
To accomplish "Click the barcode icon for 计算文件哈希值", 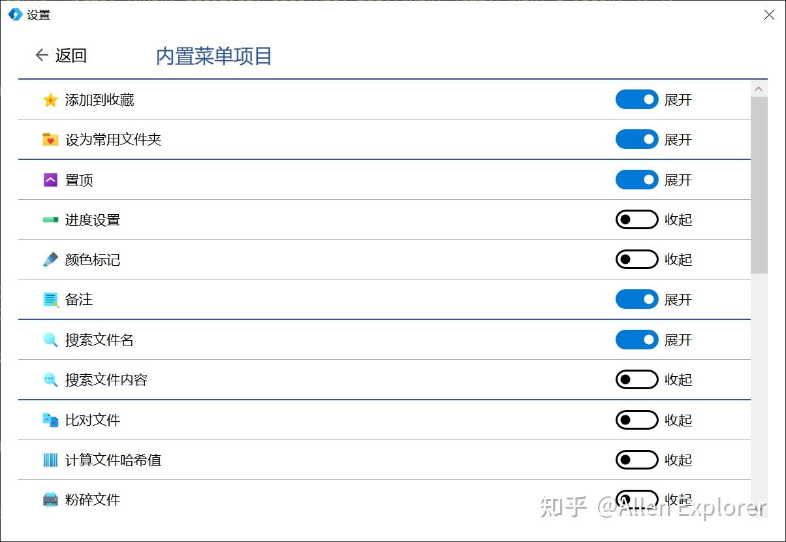I will coord(50,460).
